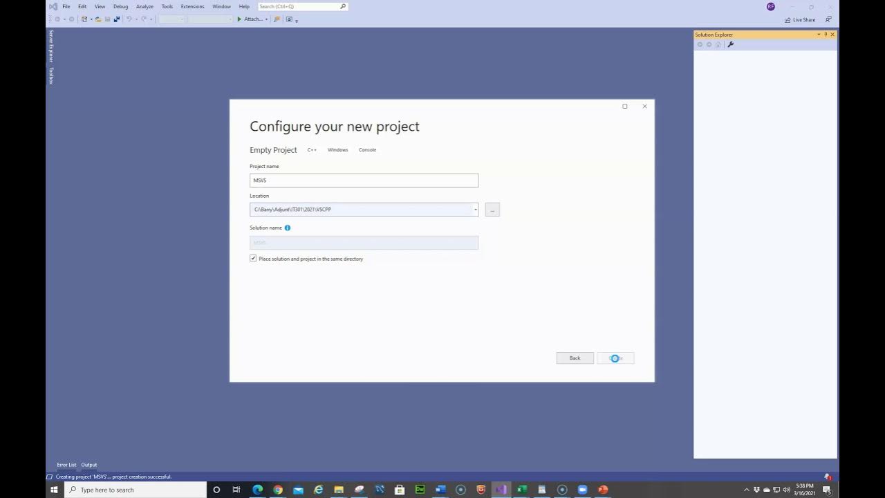Toggle Solution Explorer auto-hide pin

click(826, 35)
